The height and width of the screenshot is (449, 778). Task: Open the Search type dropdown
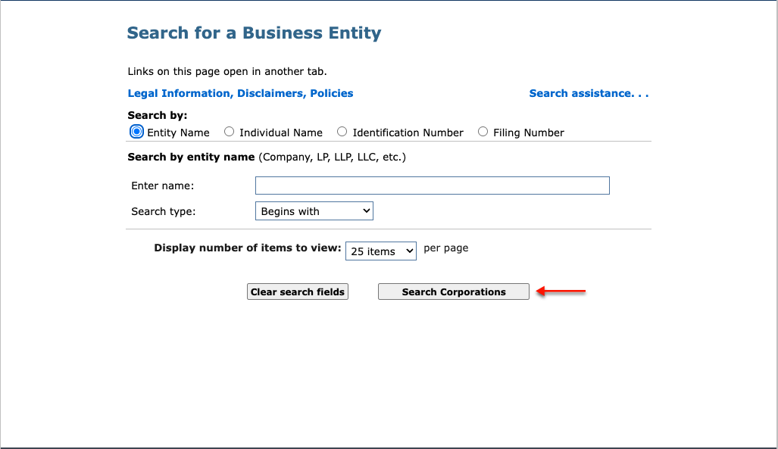(314, 210)
